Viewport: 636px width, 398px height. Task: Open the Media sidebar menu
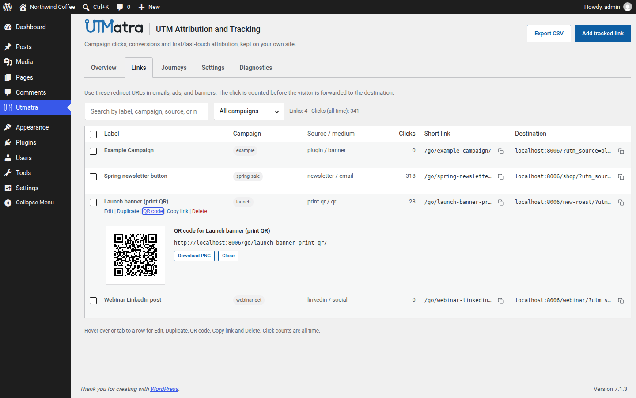(35, 62)
